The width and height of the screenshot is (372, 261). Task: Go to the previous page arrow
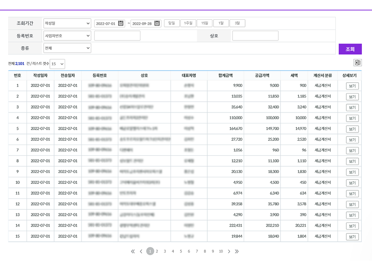click(x=141, y=251)
